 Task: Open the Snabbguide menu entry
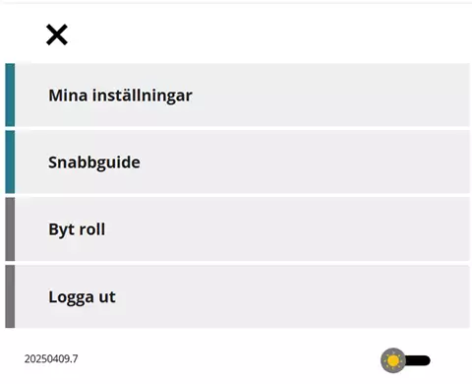pyautogui.click(x=237, y=161)
